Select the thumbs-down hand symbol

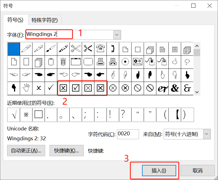[187, 62]
